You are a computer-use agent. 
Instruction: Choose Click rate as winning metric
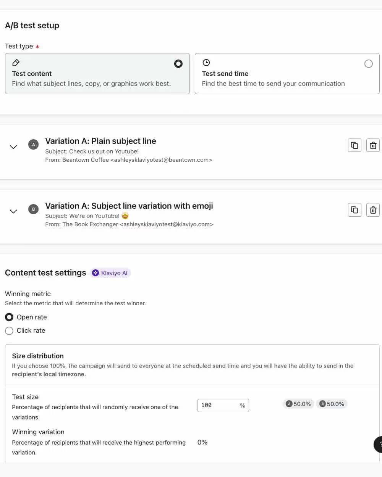[9, 330]
